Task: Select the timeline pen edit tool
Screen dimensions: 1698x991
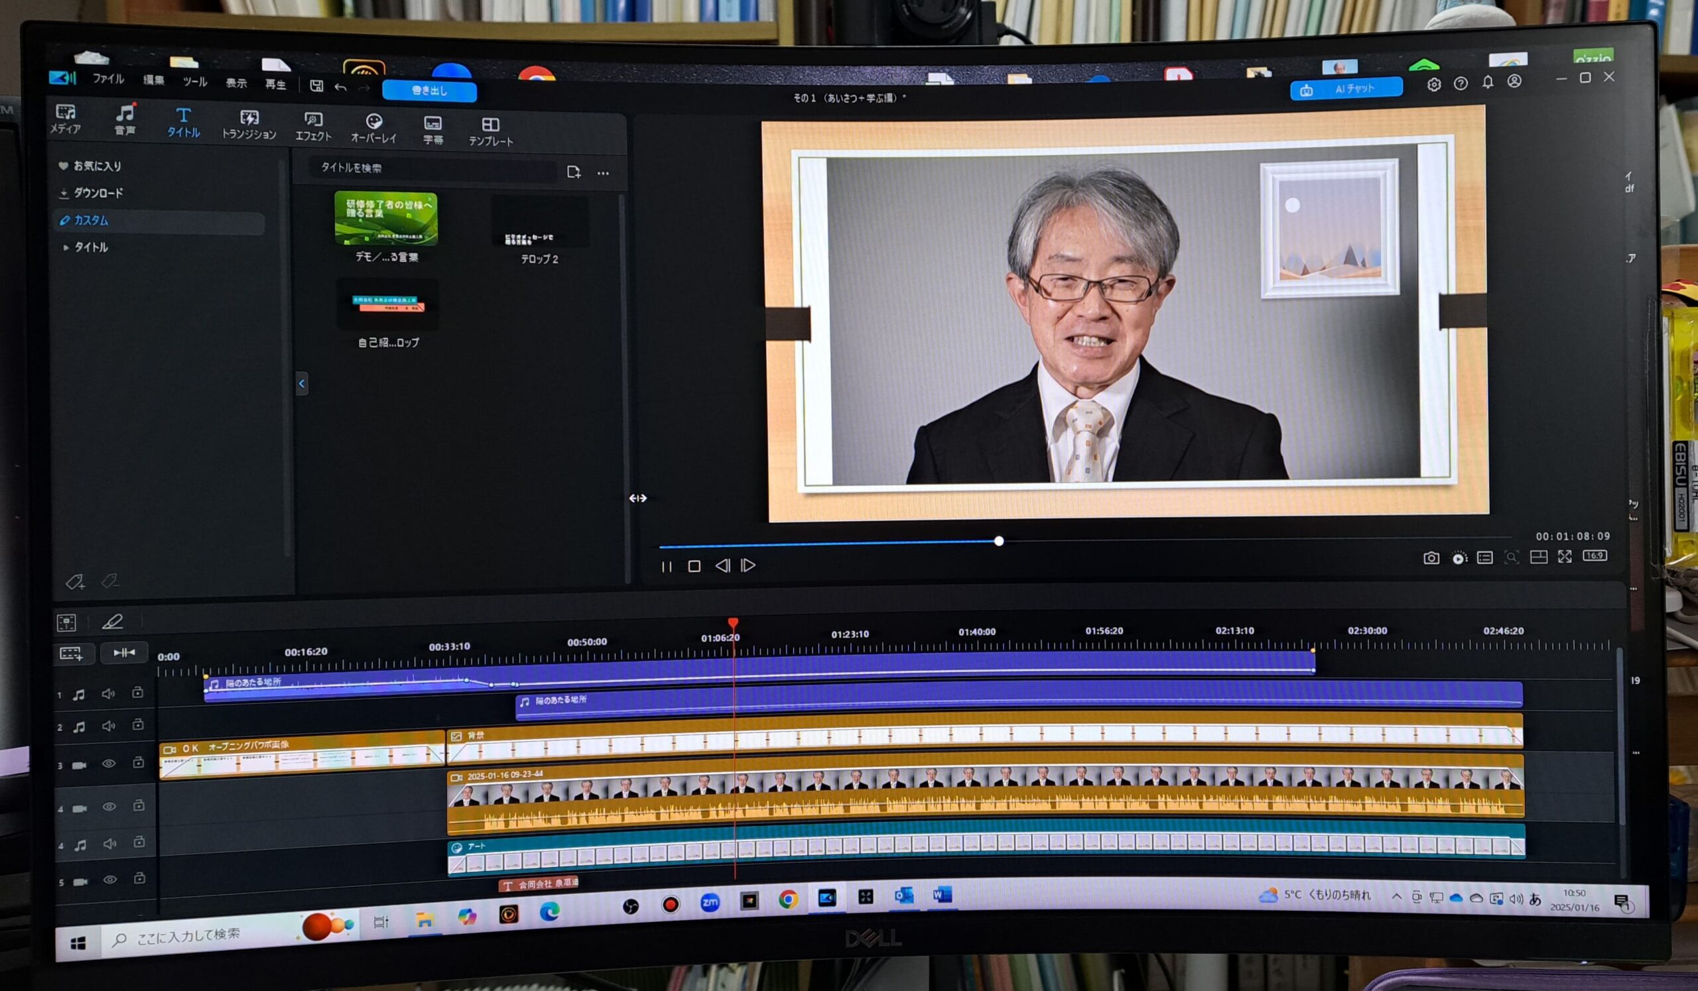Action: (x=113, y=621)
